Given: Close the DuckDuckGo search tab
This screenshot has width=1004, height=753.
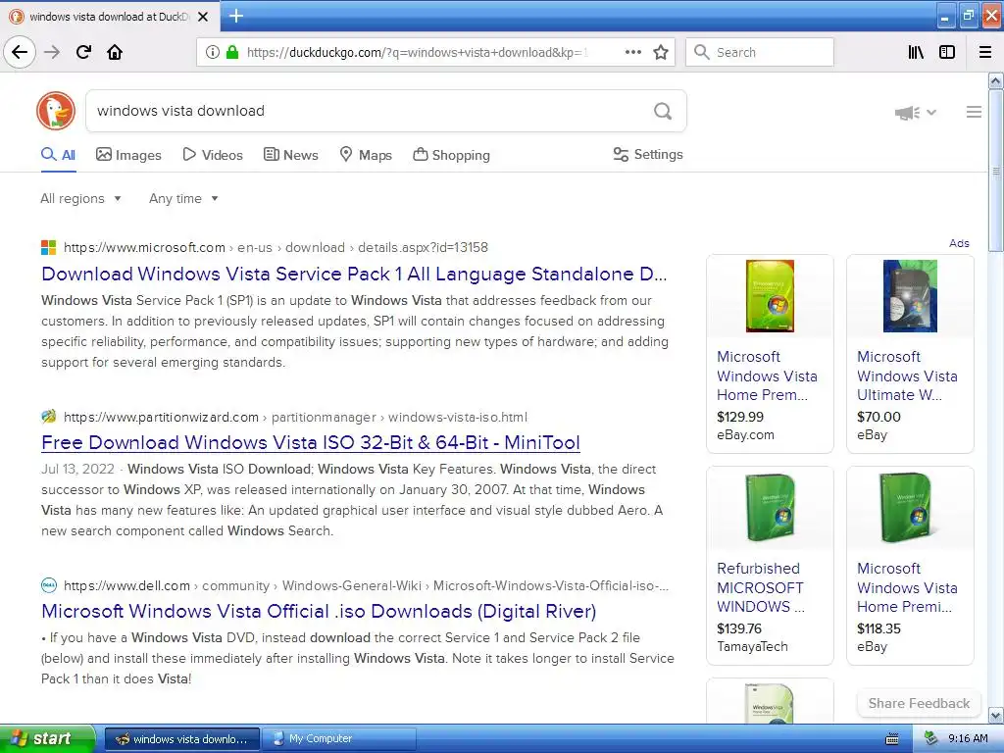Looking at the screenshot, I should (203, 17).
